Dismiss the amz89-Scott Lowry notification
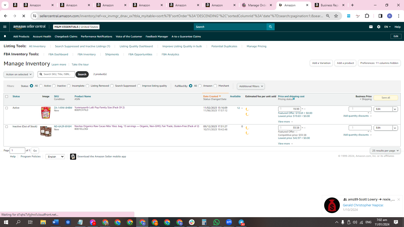This screenshot has height=227, width=404. coord(399,199)
